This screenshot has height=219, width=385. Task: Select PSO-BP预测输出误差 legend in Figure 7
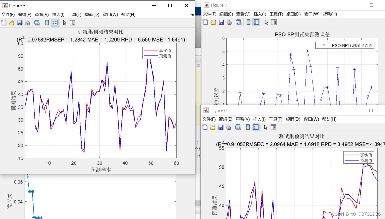(x=345, y=45)
